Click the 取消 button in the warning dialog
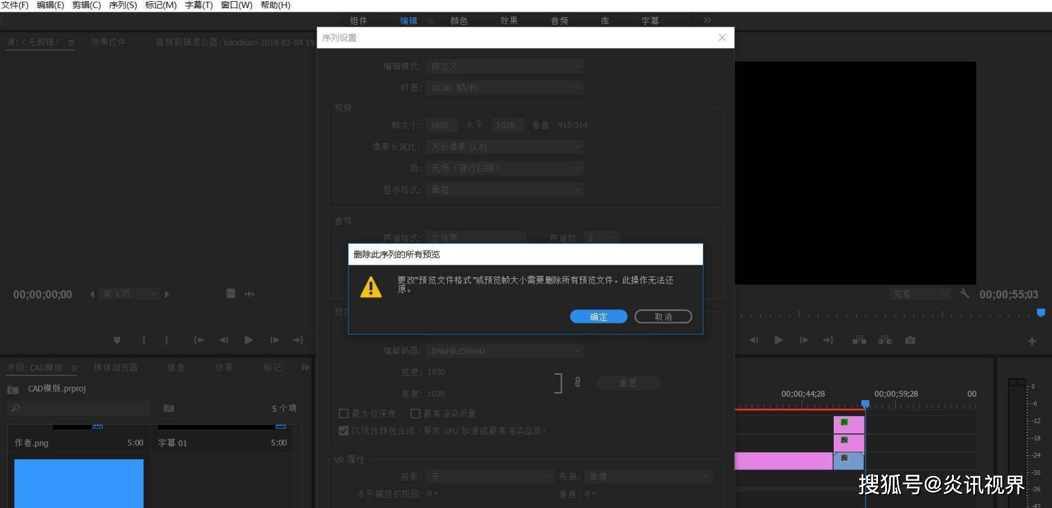Screen dimensions: 1052x508 point(663,317)
